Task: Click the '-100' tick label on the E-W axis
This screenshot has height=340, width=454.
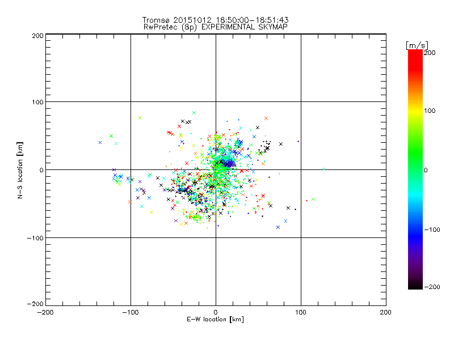Action: pyautogui.click(x=131, y=312)
